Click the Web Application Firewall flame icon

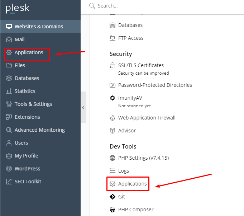[113, 118]
